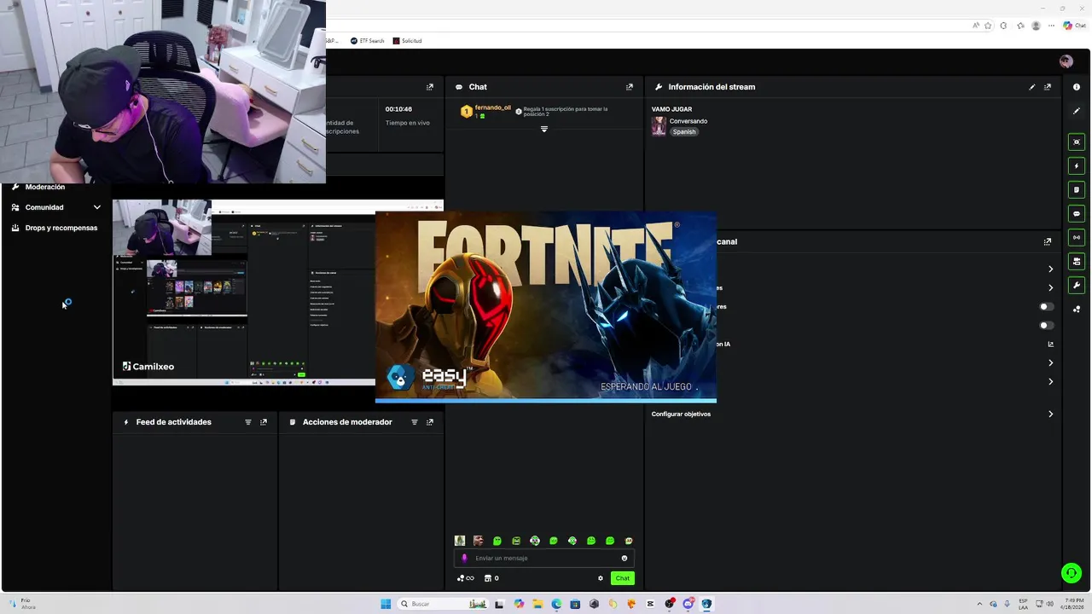This screenshot has height=614, width=1092.
Task: Expand the Comunidad sidebar section
Action: [x=55, y=207]
